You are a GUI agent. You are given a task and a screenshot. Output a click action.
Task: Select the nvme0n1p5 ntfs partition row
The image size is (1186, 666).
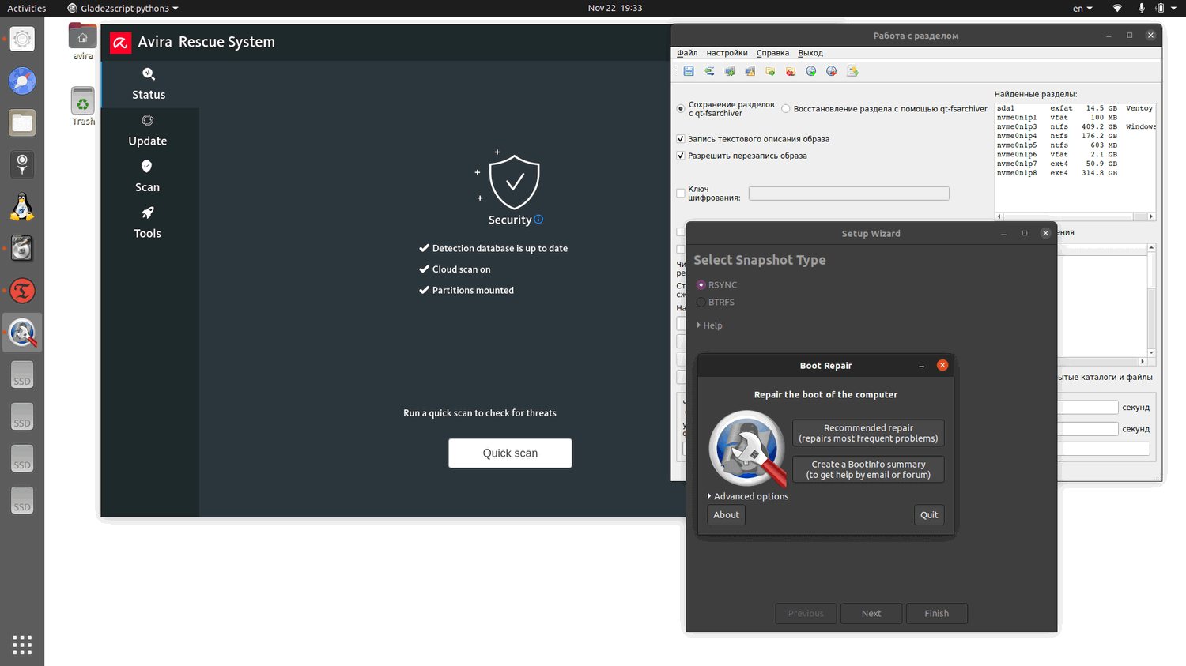click(x=1075, y=145)
